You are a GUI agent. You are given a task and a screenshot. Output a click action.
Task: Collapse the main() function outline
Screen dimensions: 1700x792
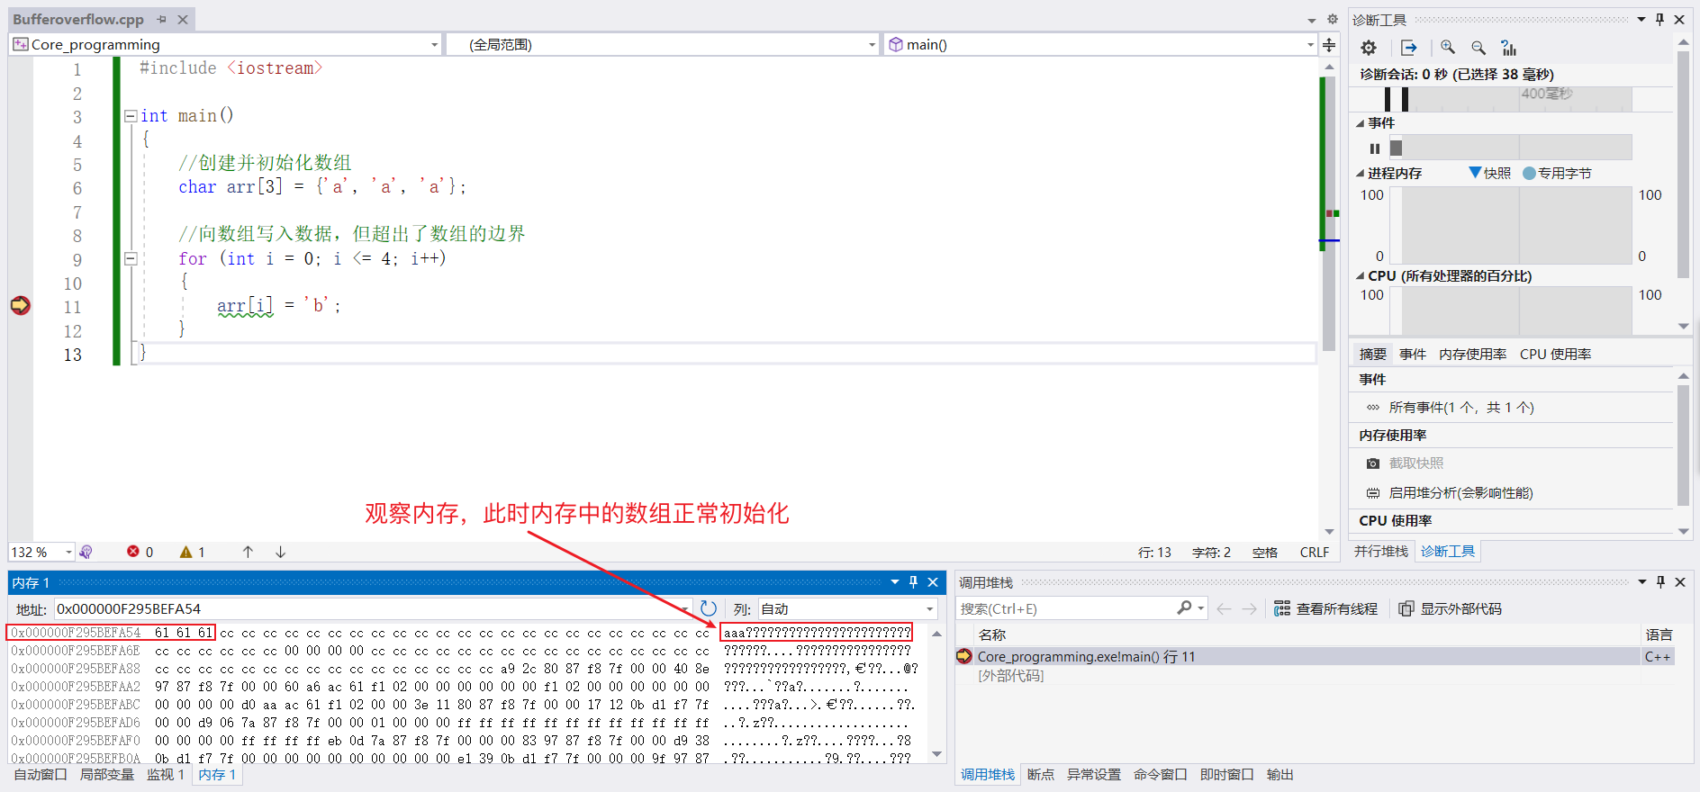(x=131, y=116)
